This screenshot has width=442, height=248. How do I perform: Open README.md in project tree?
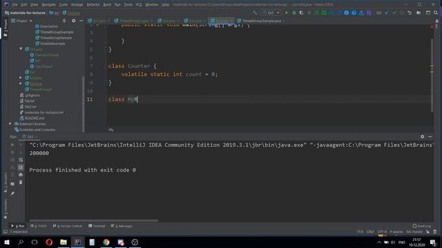coord(34,118)
